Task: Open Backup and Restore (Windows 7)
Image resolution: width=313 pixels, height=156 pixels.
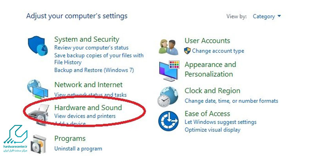Action: click(x=94, y=70)
